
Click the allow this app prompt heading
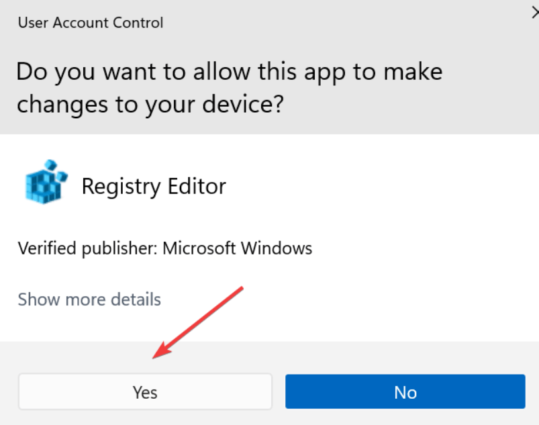[x=230, y=88]
